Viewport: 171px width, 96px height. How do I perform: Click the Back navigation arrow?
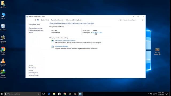28,20
